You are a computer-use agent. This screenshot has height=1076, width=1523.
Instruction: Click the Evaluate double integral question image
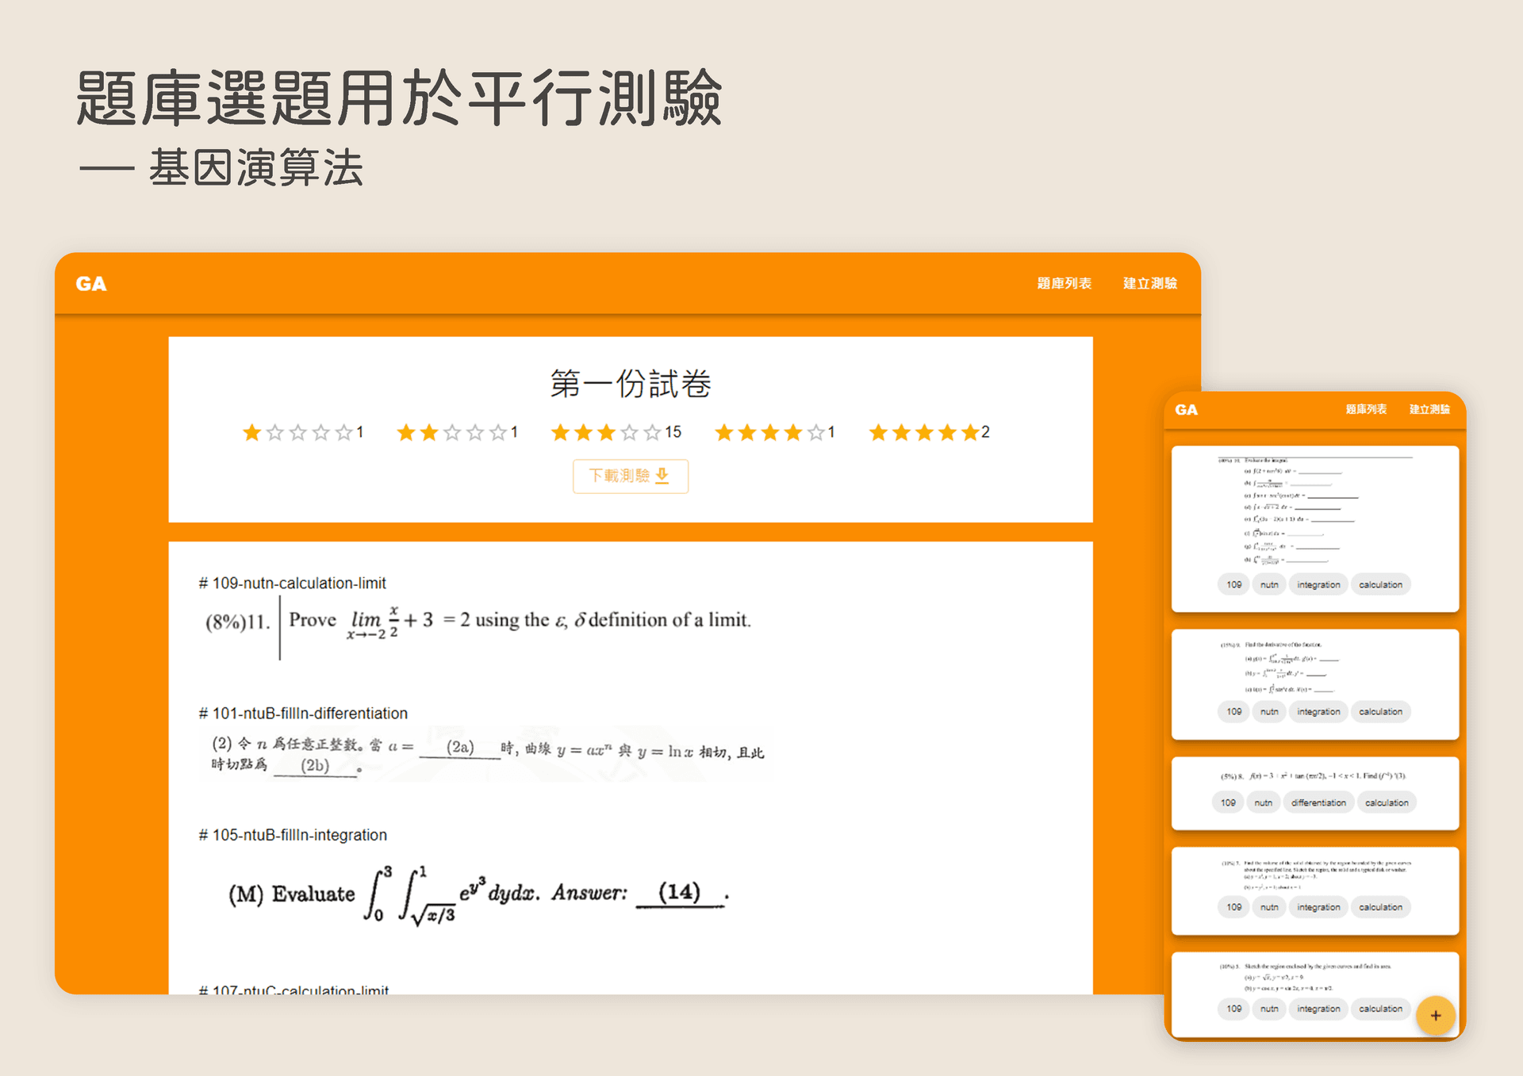coord(478,894)
